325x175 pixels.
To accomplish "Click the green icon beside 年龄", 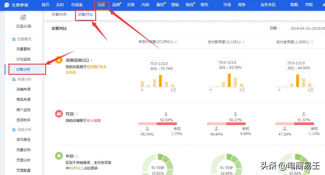I will pos(59,156).
